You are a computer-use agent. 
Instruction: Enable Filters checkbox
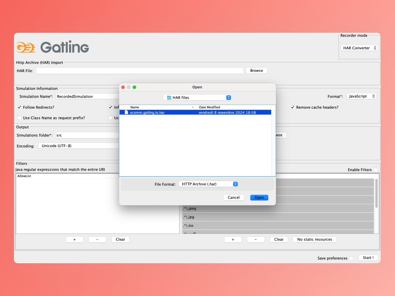click(x=376, y=170)
